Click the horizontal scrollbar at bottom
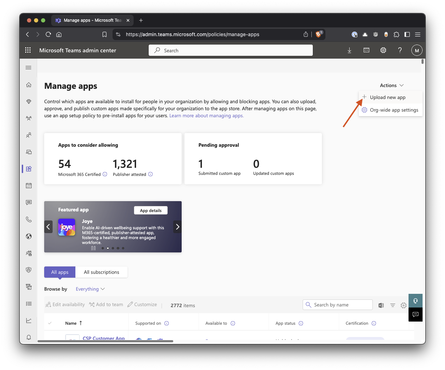 point(105,341)
